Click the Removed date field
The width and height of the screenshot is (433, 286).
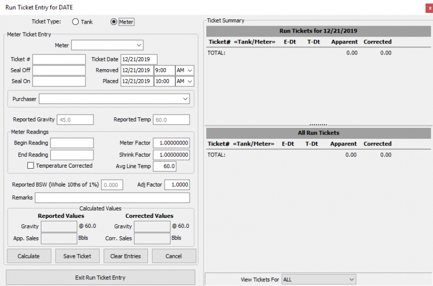coord(137,70)
